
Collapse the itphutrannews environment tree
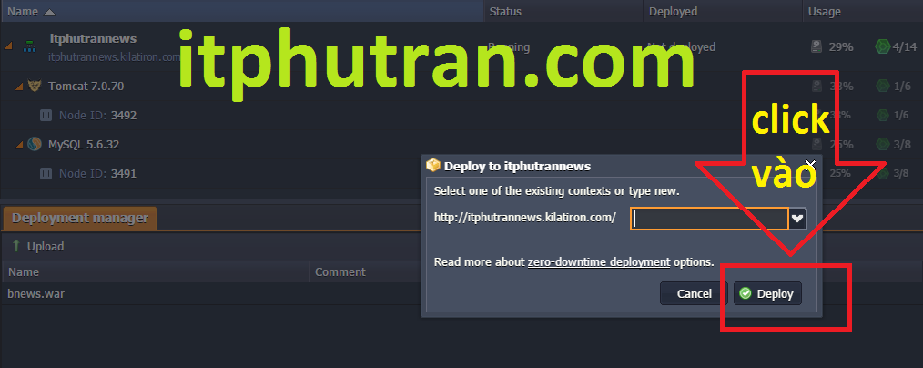tap(7, 46)
